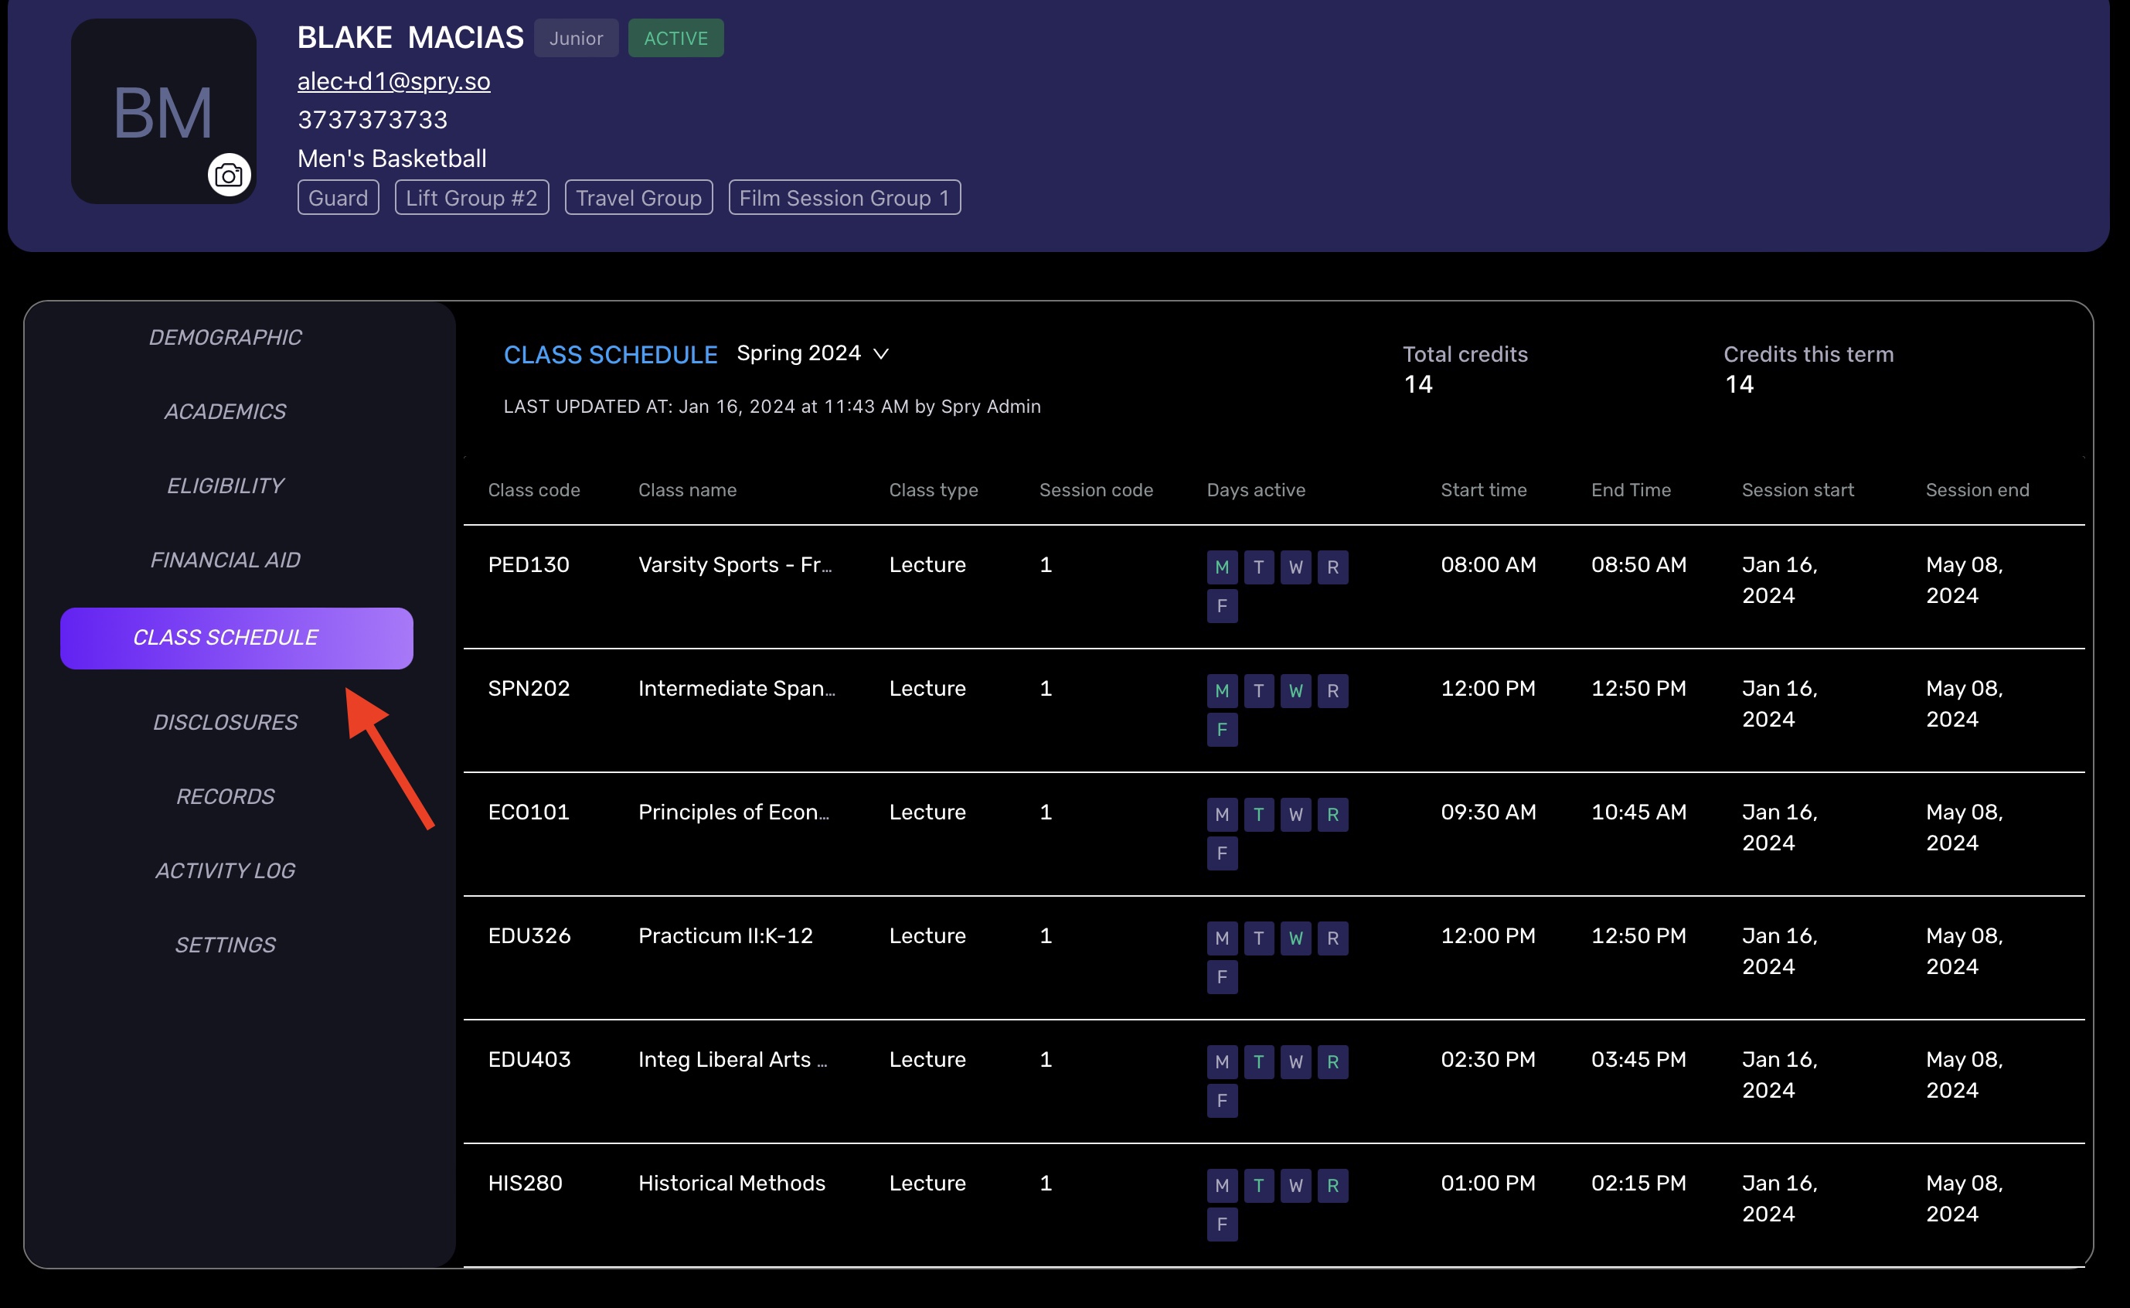
Task: Toggle the Monday badge for PED130
Action: pos(1221,567)
